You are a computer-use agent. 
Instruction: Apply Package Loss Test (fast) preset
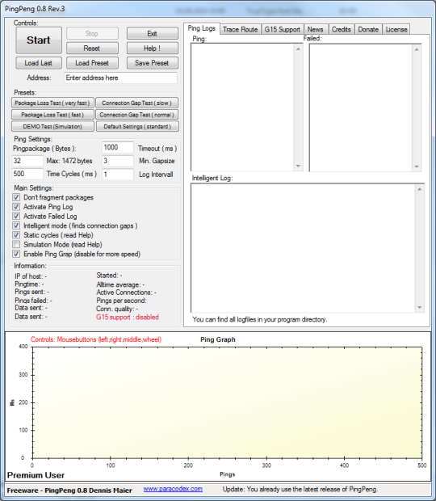pyautogui.click(x=52, y=115)
